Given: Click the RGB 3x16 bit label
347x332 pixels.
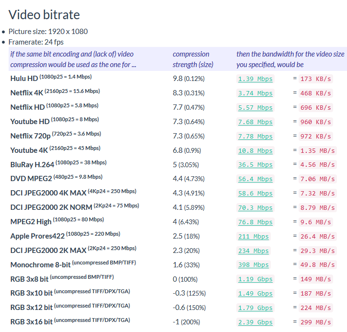Looking at the screenshot, I should click(x=32, y=322).
